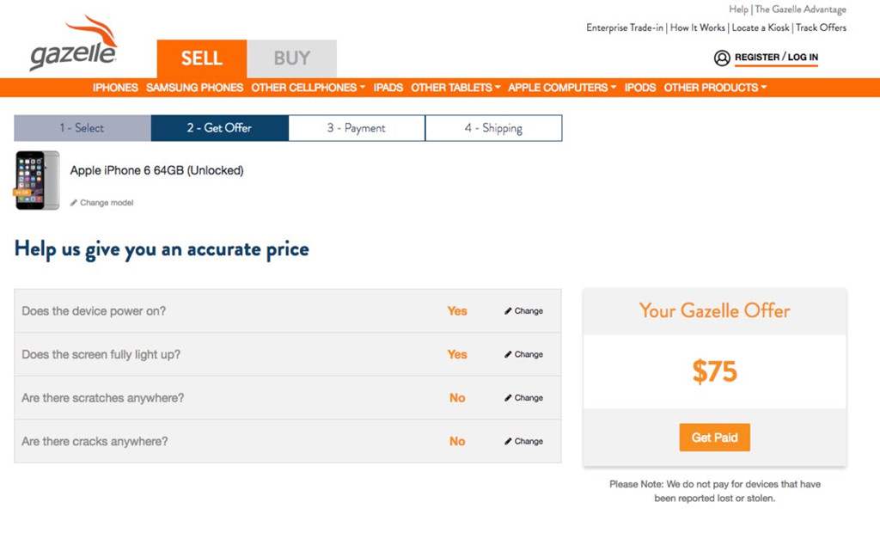Click the pencil icon next to Change model
Viewport: 880px width, 539px height.
tap(74, 203)
